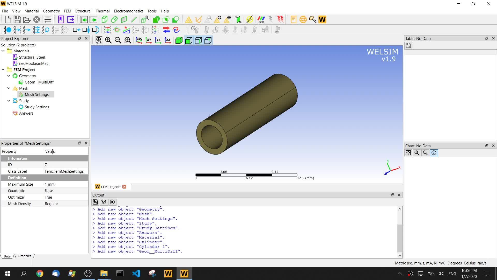This screenshot has height=280, width=497.
Task: Toggle face selection cube mode
Action: click(x=189, y=40)
